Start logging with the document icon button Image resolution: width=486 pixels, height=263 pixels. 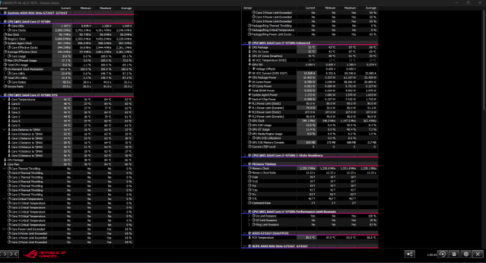[x=454, y=254]
